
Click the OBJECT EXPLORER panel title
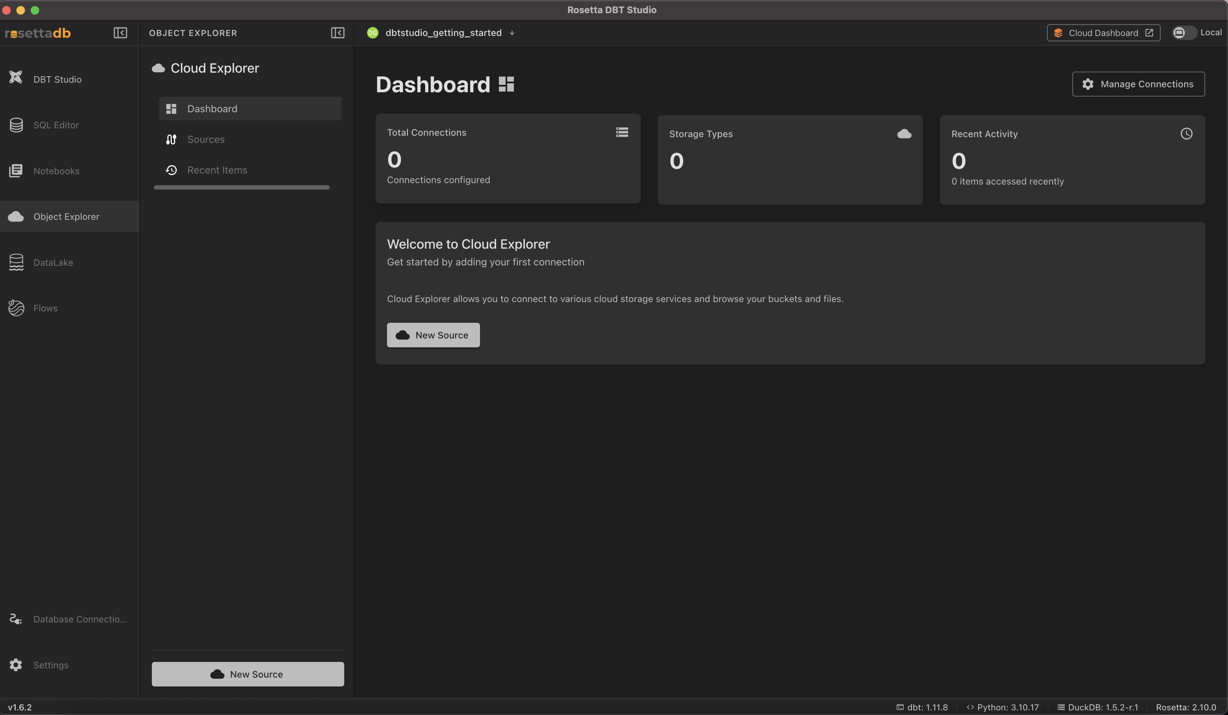tap(193, 33)
